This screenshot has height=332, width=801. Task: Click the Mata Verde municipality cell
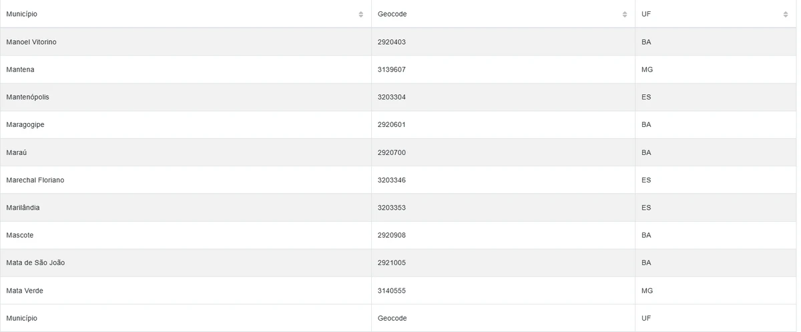click(24, 291)
